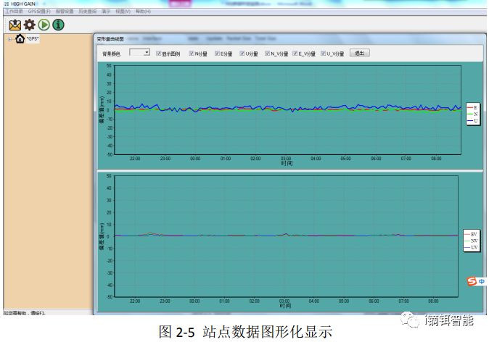Viewport: 489px width, 342px height.
Task: Toggle the 显示图例 checkbox
Action: coord(157,54)
